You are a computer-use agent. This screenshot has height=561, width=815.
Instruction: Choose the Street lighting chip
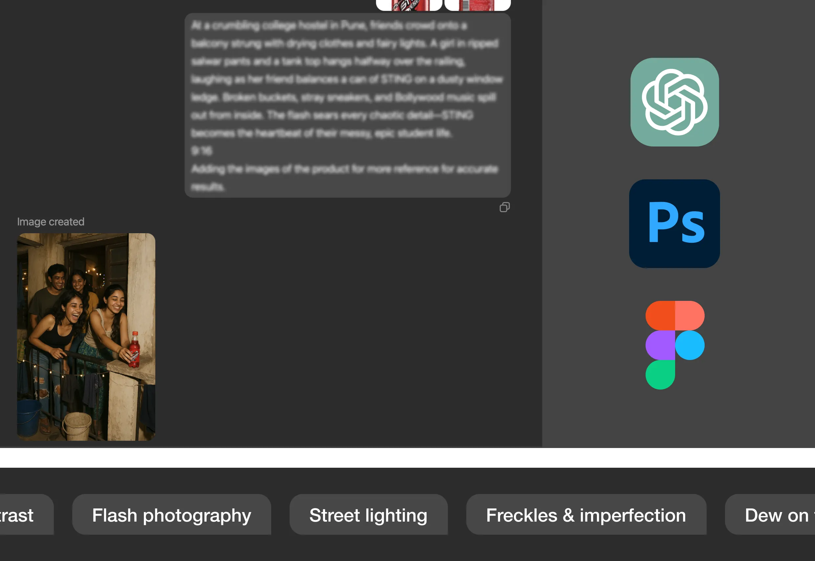[x=368, y=515]
